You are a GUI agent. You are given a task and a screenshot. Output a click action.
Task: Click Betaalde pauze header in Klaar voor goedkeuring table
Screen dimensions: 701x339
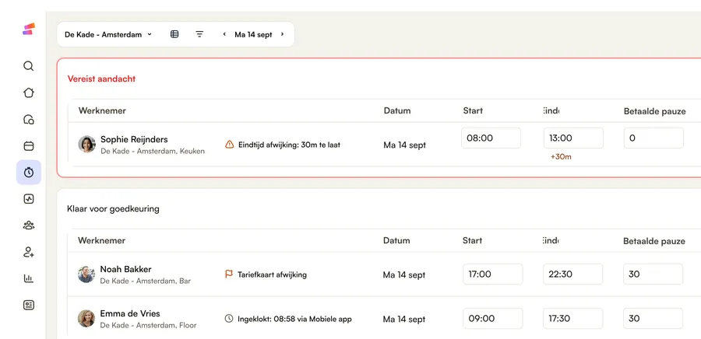click(654, 241)
